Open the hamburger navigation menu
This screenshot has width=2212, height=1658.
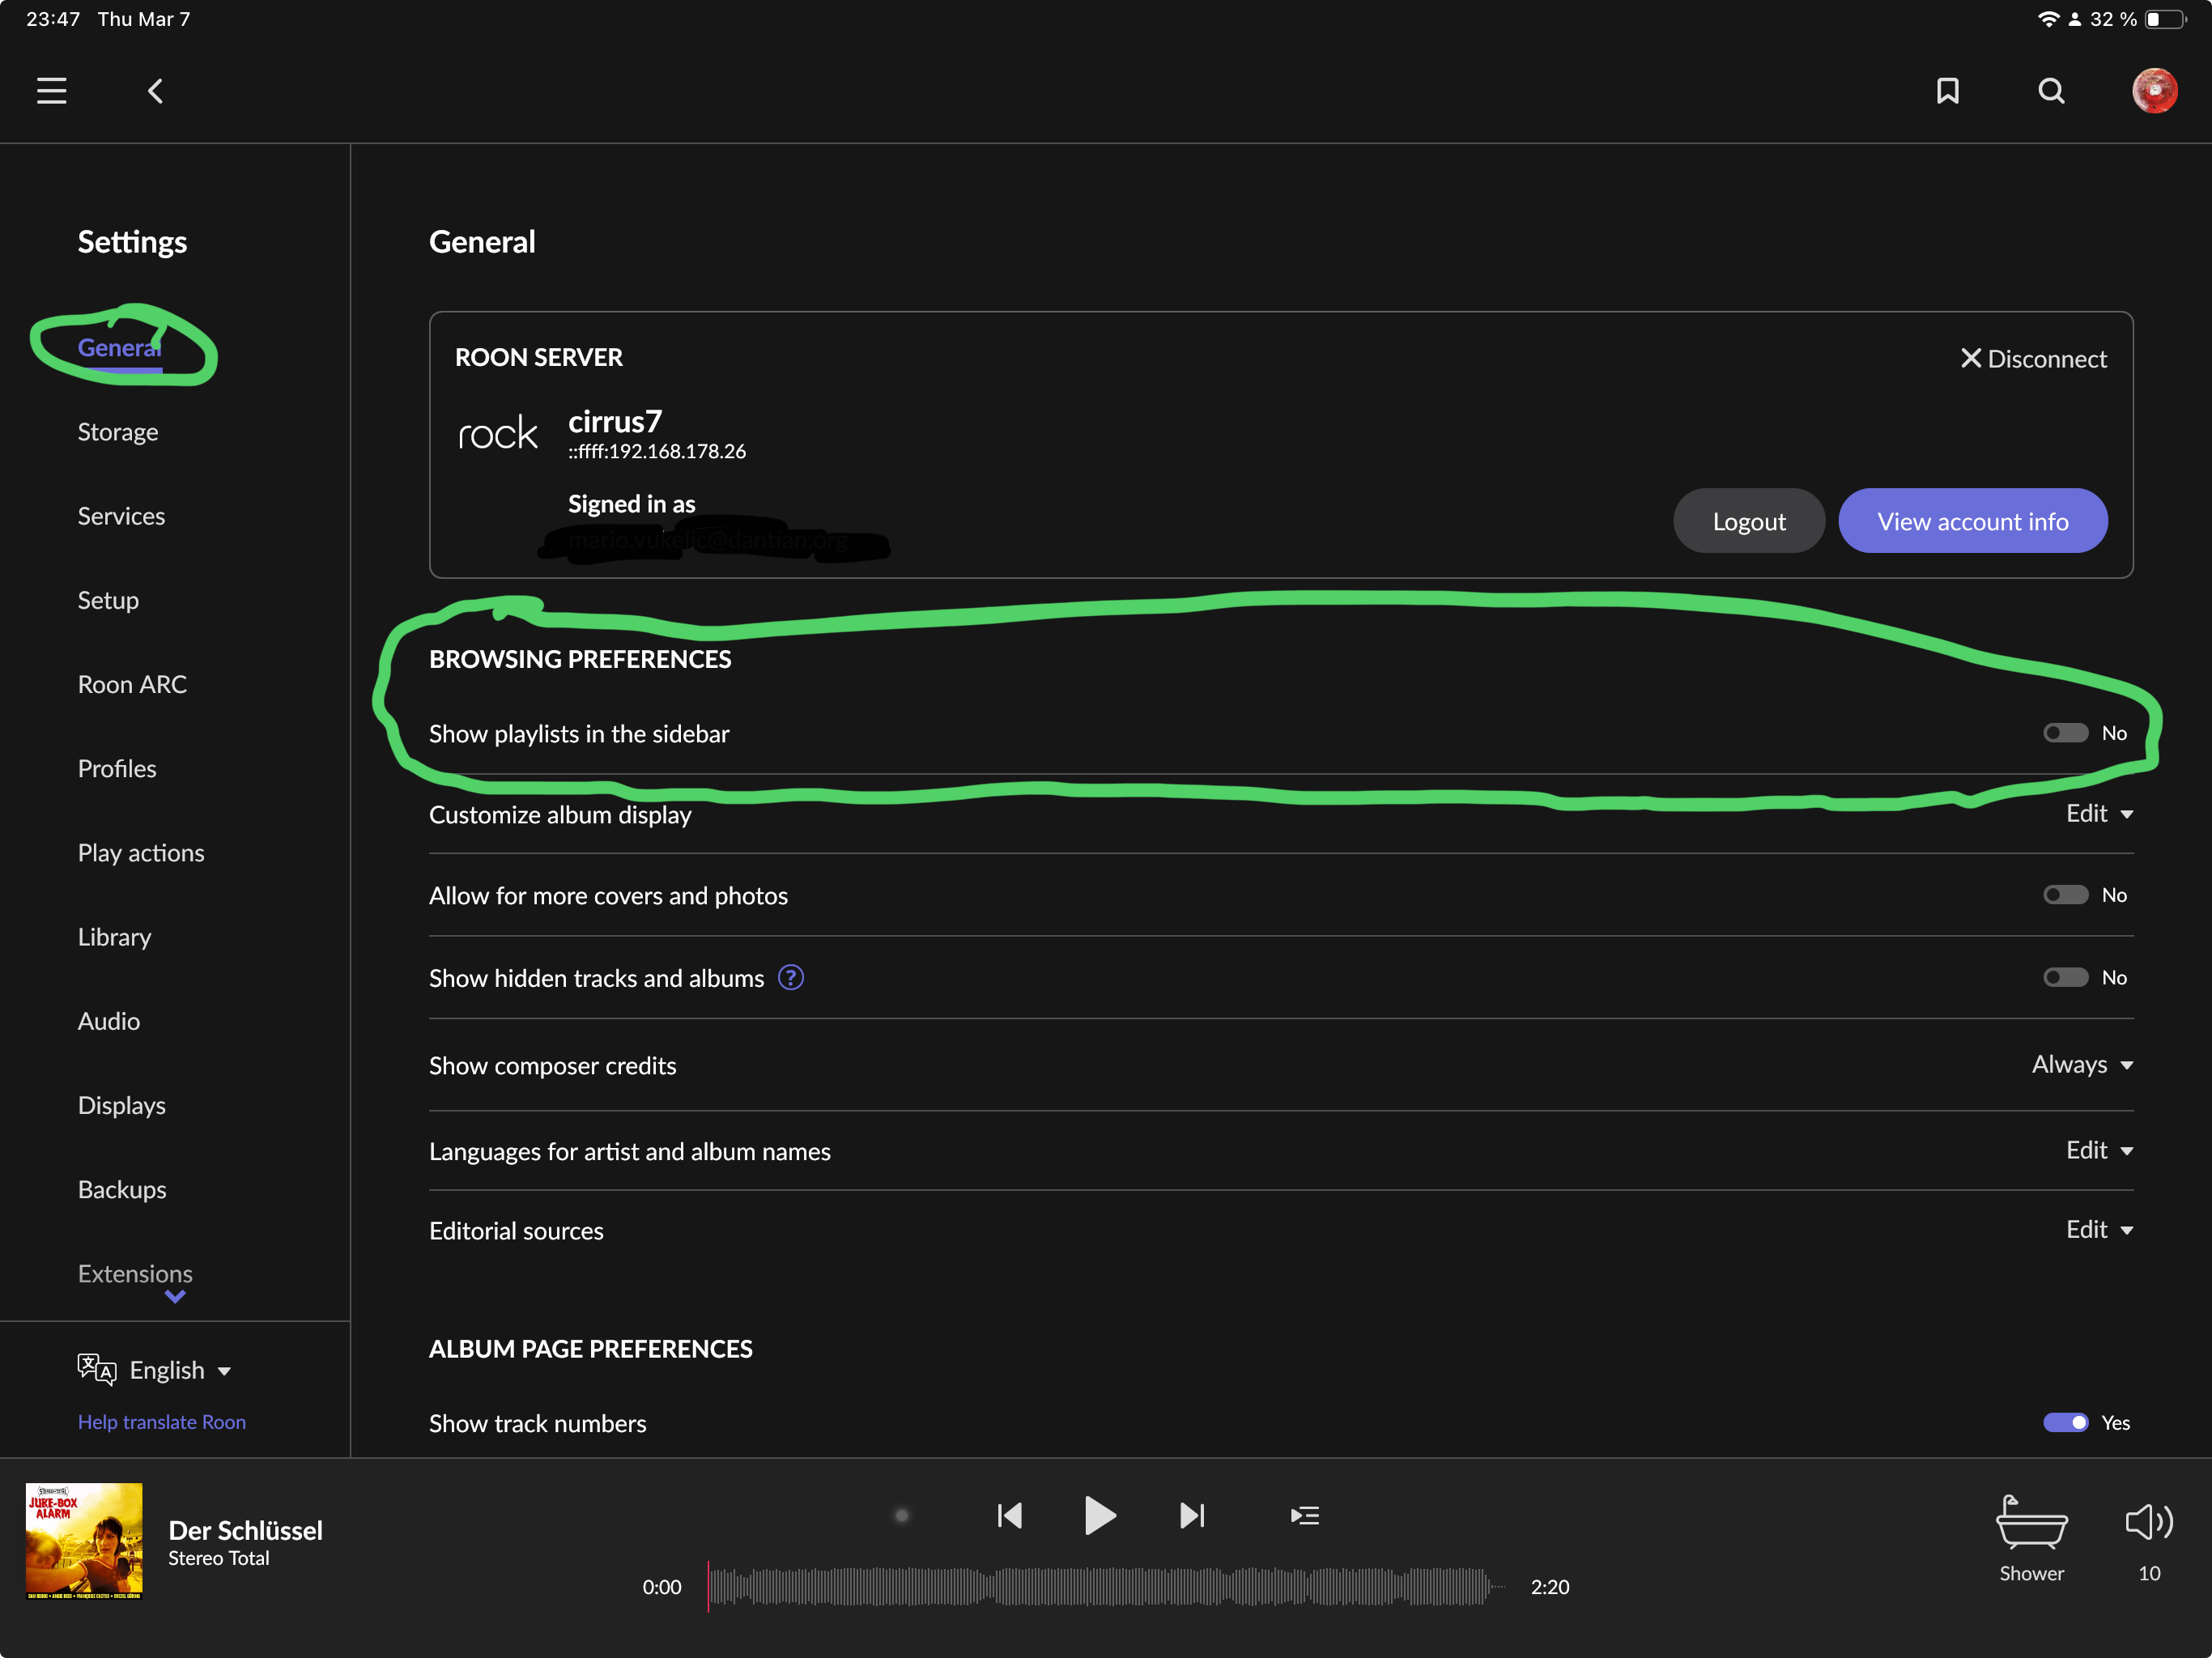(52, 91)
